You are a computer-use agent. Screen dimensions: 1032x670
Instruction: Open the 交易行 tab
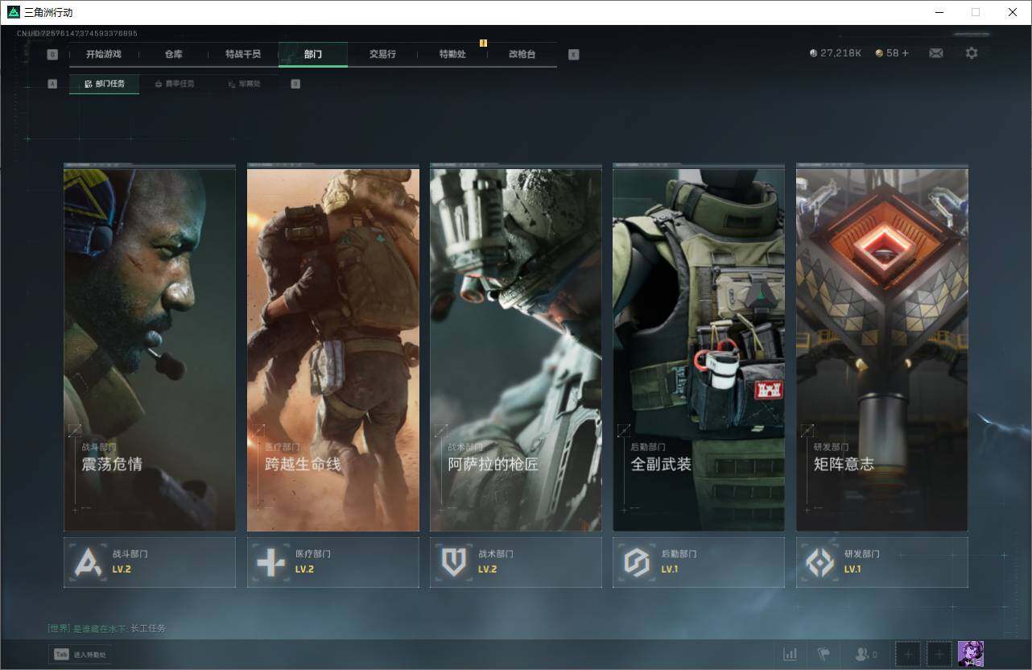[382, 54]
